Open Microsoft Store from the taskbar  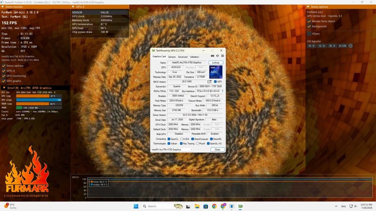coord(206,206)
